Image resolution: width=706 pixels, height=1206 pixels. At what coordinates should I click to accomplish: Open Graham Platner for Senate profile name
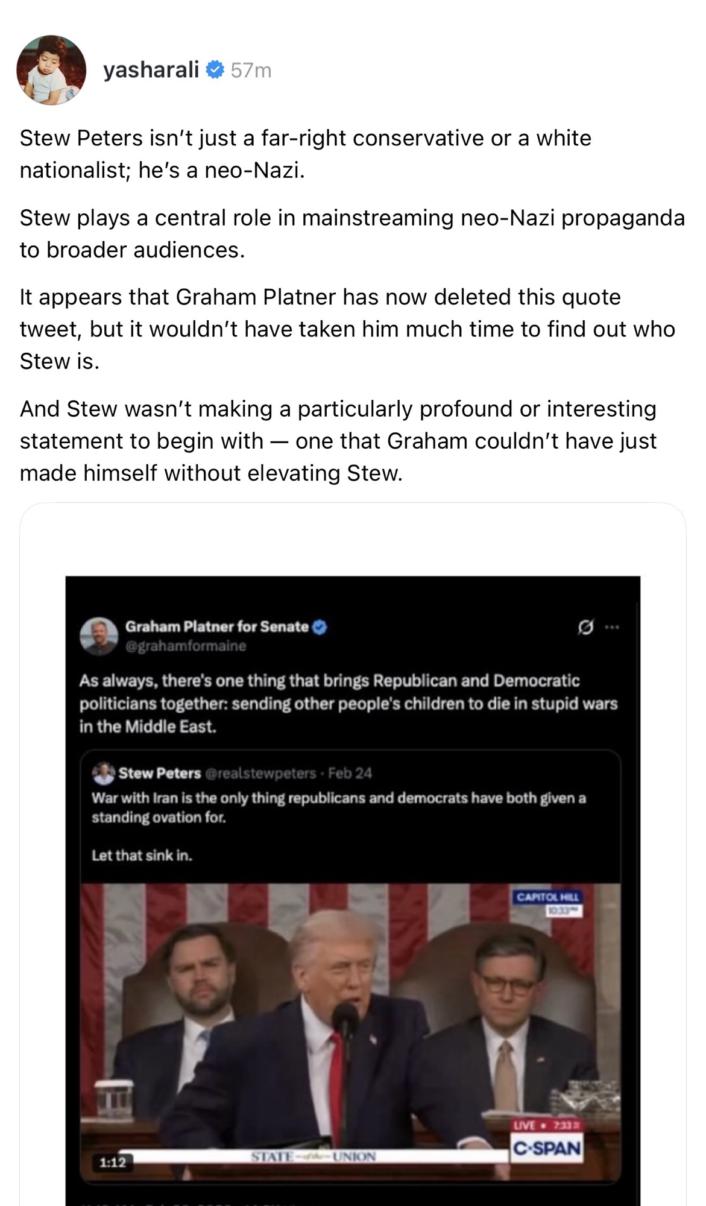coord(216,627)
